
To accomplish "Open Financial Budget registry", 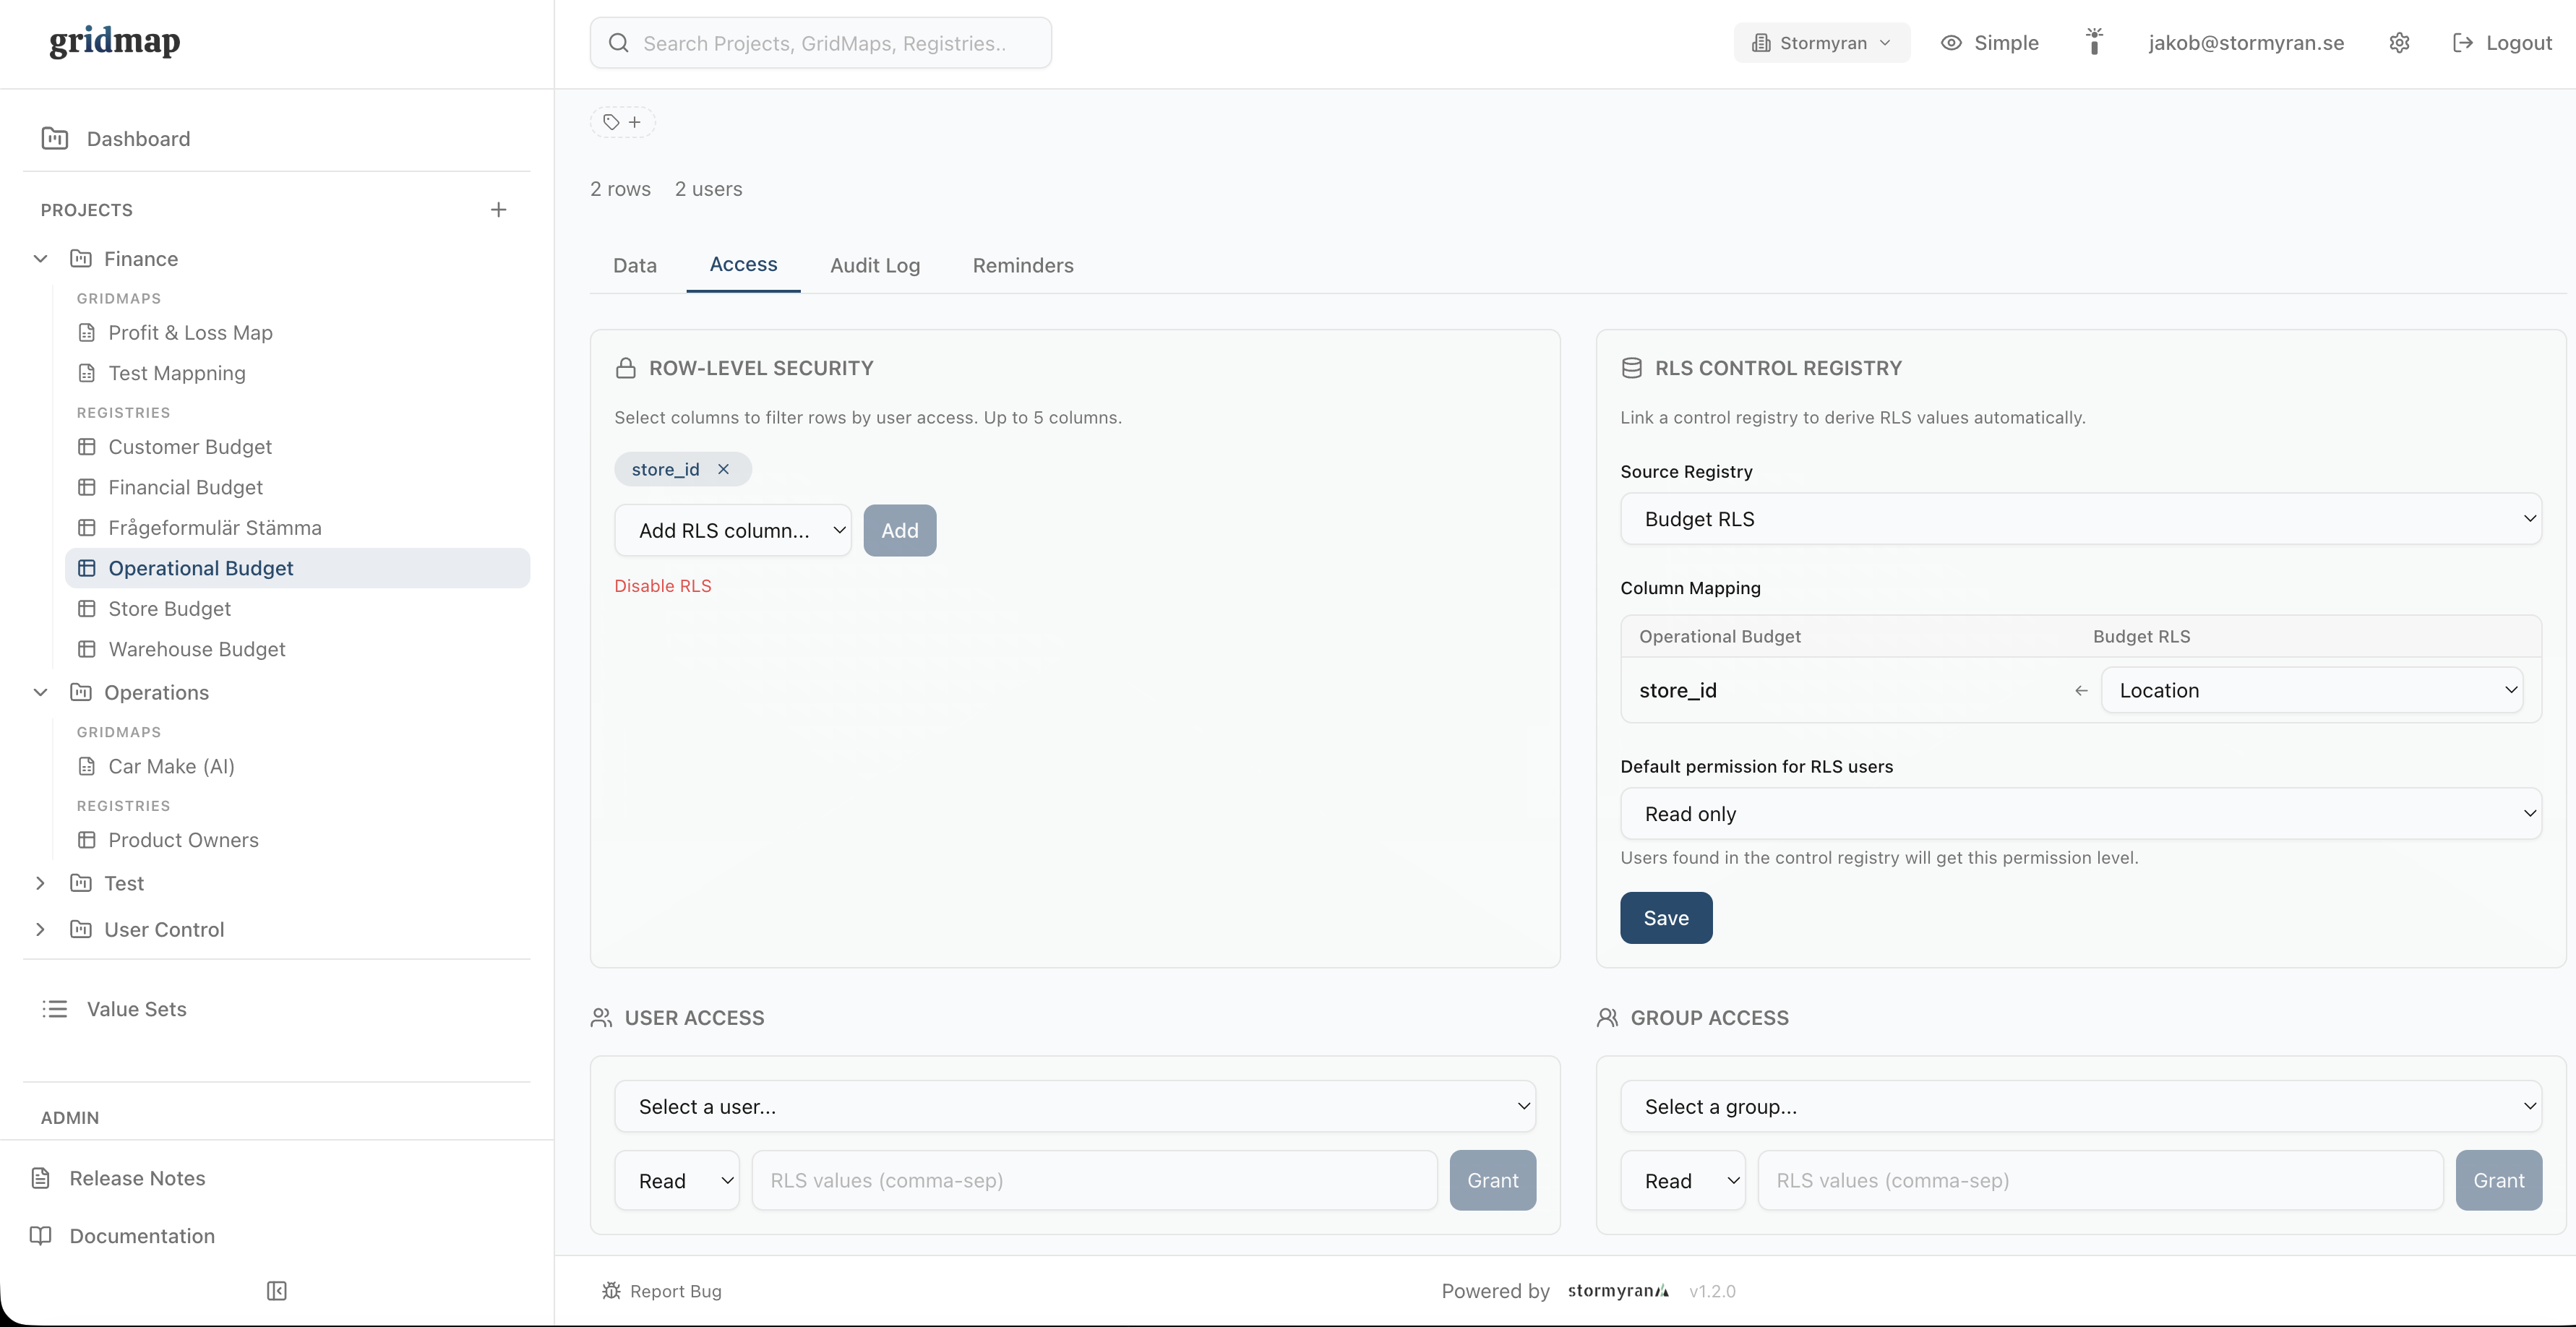I will [x=186, y=487].
